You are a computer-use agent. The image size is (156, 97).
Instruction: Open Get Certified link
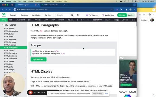108,15
